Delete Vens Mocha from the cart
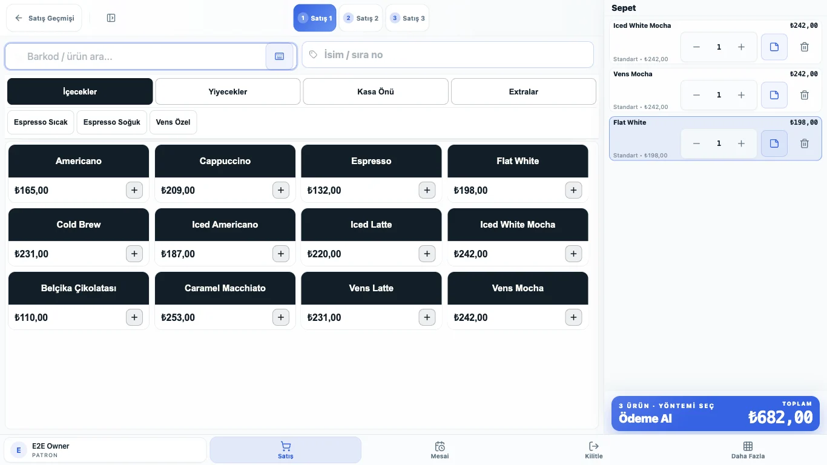The height and width of the screenshot is (465, 827). [x=805, y=95]
